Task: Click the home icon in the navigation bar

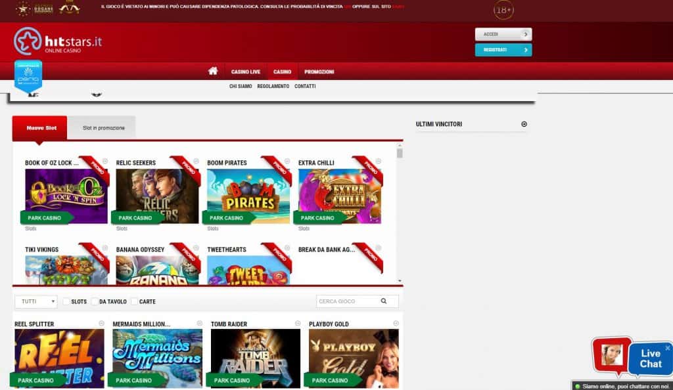Action: click(212, 72)
